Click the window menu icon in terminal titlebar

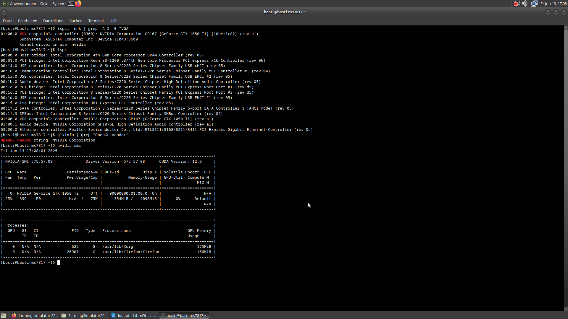coord(4,12)
